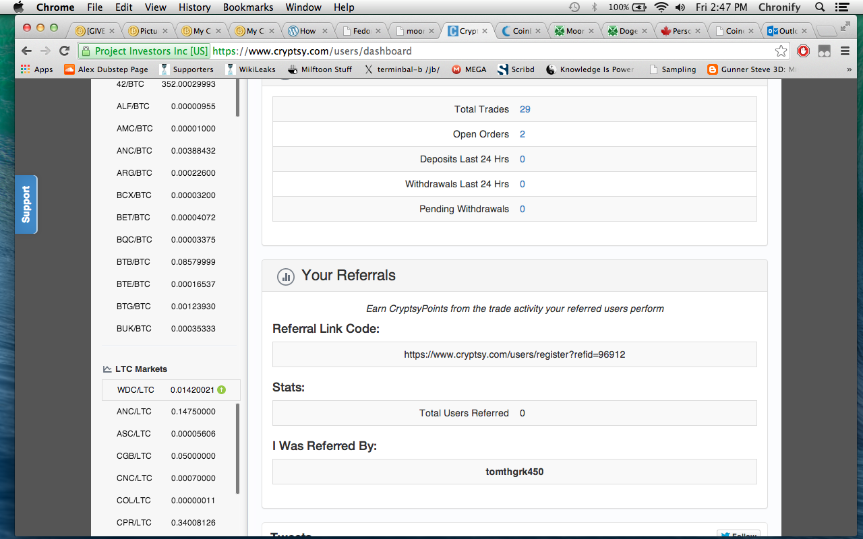Screen dimensions: 863x539
Task: Select the ALF/BTC market row
Action: (166, 106)
